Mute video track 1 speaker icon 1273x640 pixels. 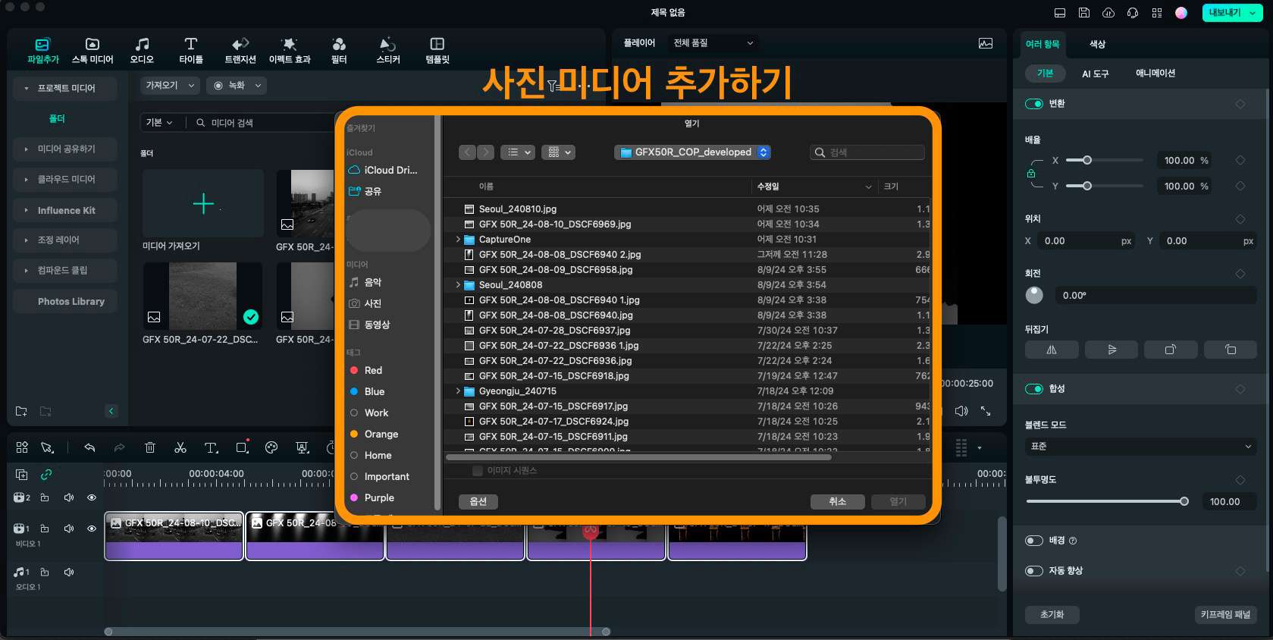(x=69, y=529)
